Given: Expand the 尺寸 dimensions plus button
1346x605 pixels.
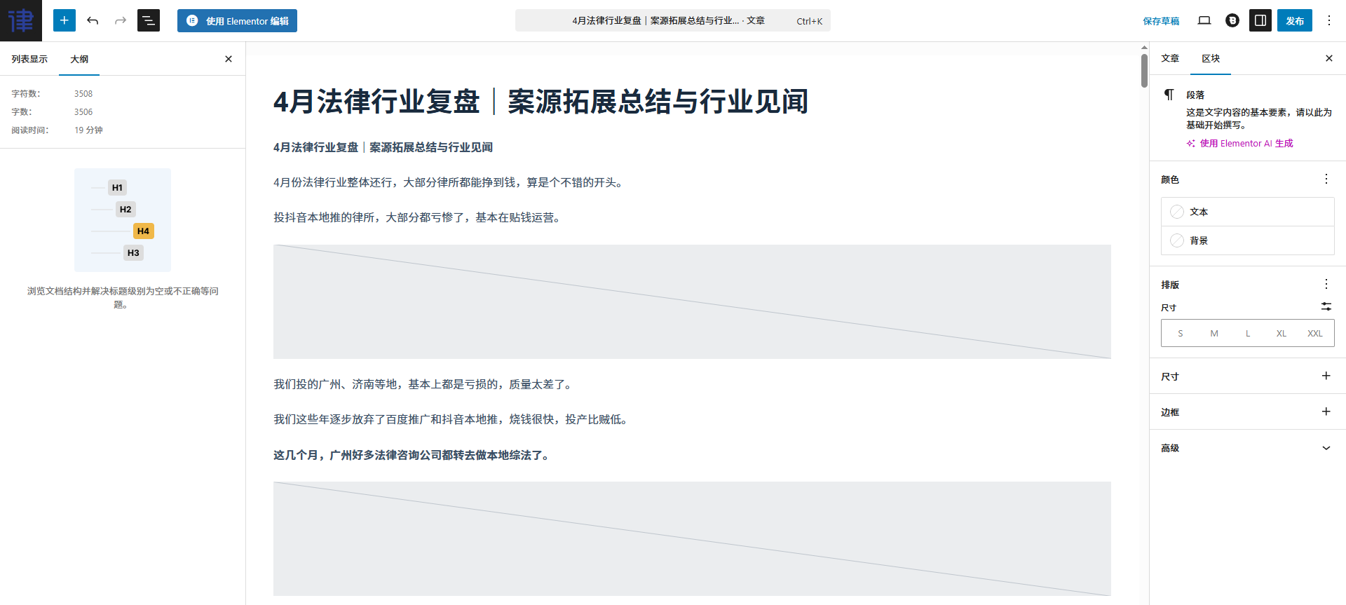Looking at the screenshot, I should click(x=1326, y=376).
